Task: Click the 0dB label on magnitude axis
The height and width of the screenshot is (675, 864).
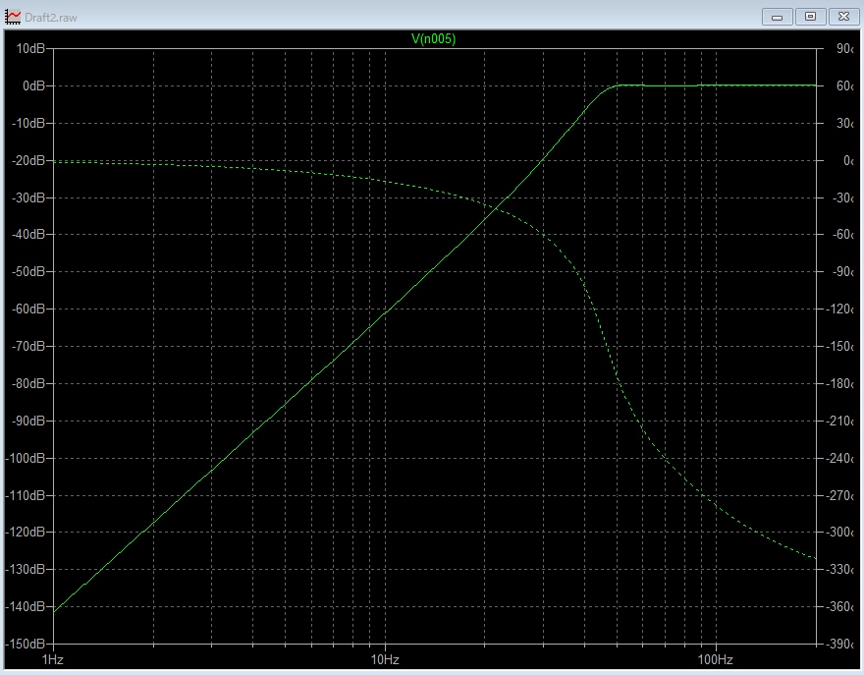Action: tap(33, 86)
